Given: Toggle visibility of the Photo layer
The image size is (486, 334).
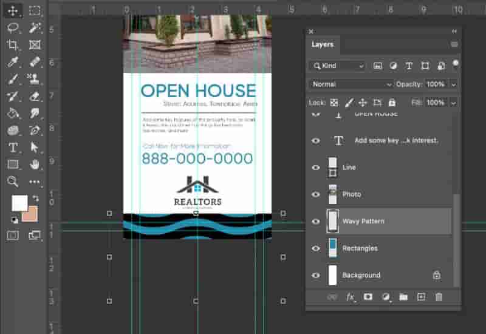Looking at the screenshot, I should [x=315, y=194].
